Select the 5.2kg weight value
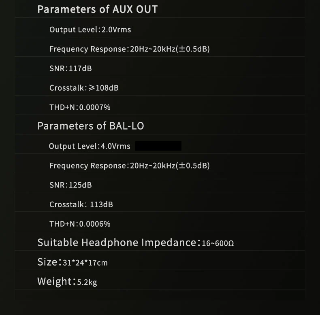320x315 pixels. 87,282
